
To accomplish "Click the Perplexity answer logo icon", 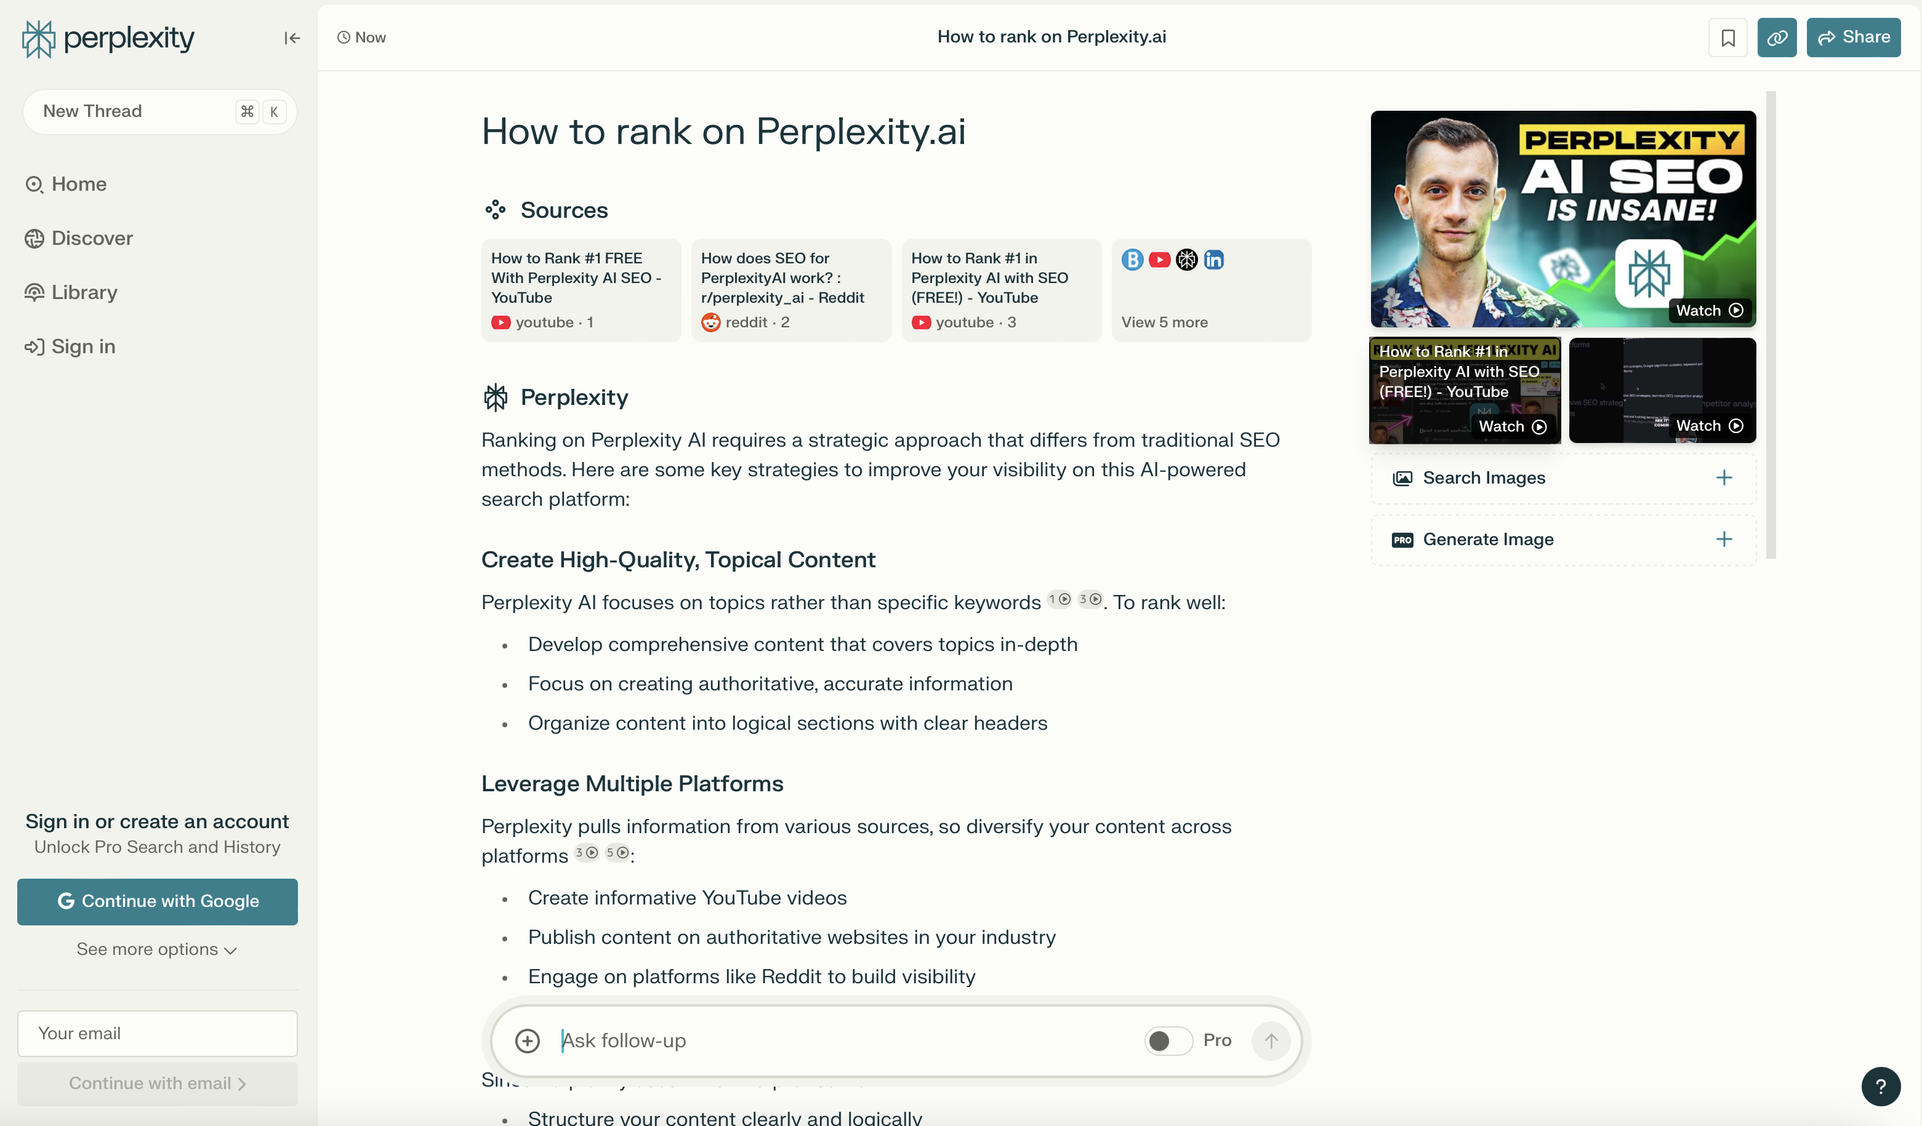I will (495, 398).
